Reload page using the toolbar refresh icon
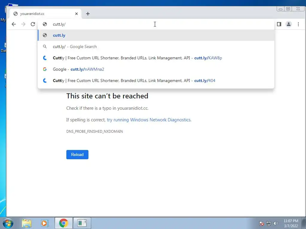Screen dimensions: 306x229 (33, 24)
